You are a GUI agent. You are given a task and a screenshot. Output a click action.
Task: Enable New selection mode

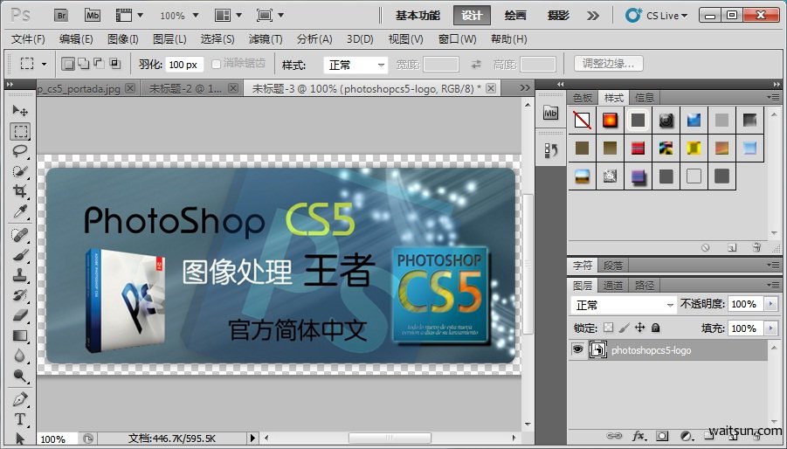[x=68, y=64]
